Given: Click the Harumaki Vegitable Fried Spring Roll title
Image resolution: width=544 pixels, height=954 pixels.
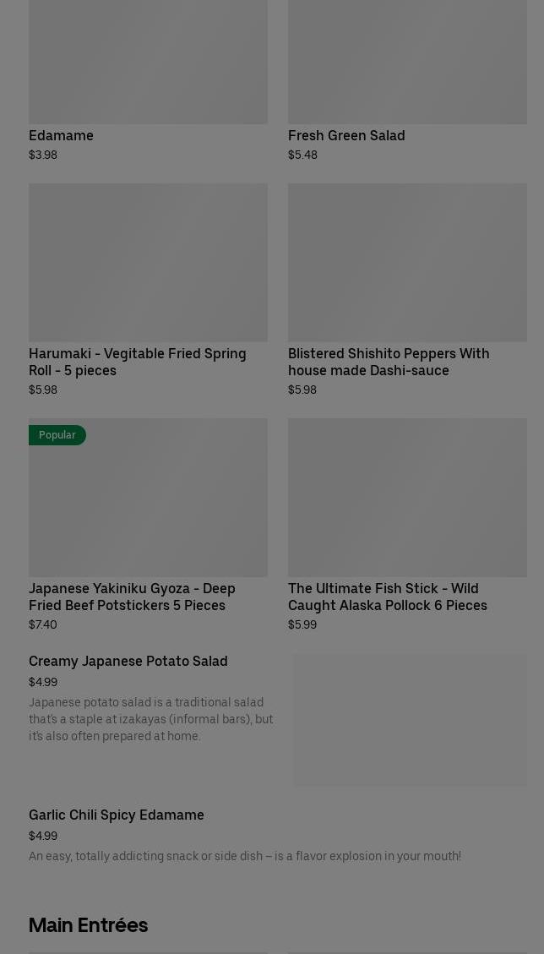Looking at the screenshot, I should [x=138, y=362].
